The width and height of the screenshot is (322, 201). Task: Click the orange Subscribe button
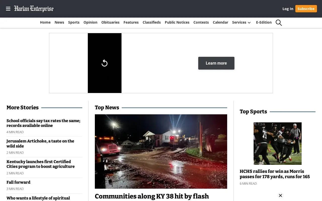[x=306, y=9]
